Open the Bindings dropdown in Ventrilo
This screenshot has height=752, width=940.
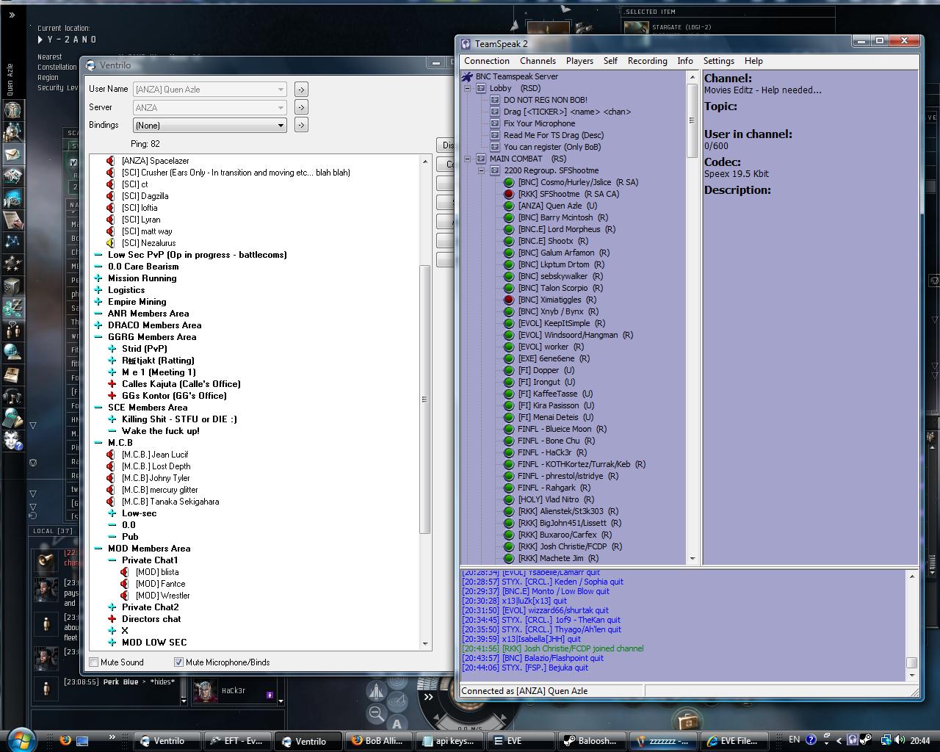click(x=209, y=126)
